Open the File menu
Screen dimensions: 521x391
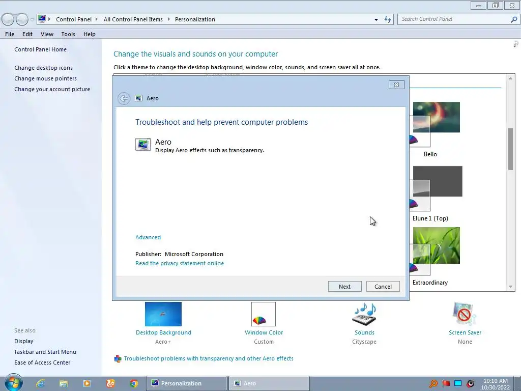[x=10, y=34]
